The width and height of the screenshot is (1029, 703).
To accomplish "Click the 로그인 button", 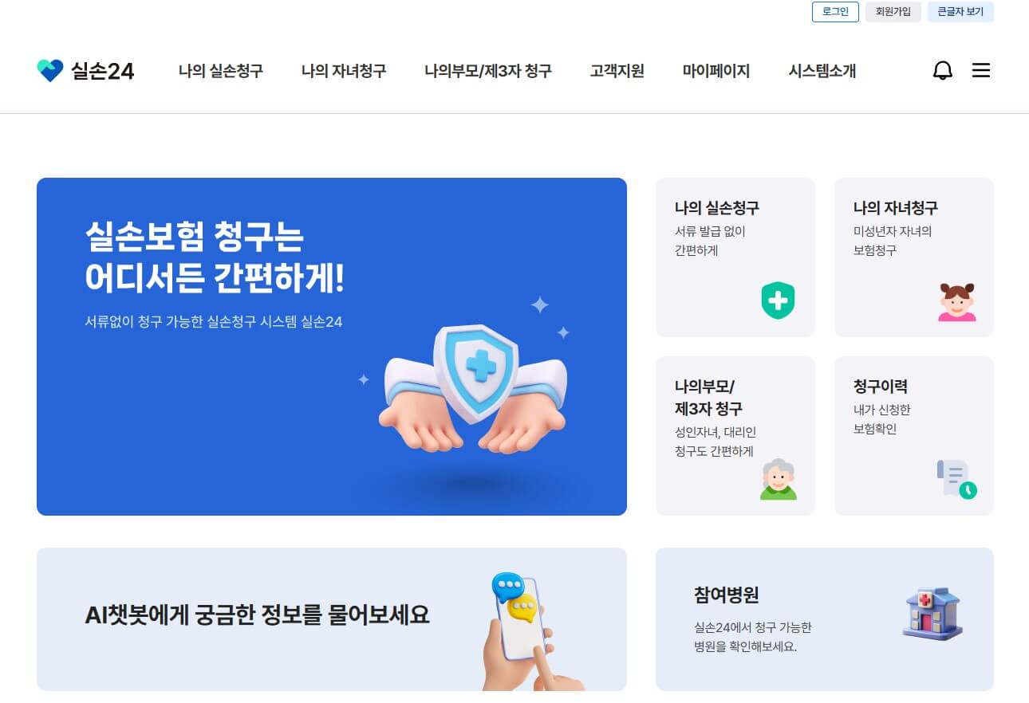I will 835,12.
